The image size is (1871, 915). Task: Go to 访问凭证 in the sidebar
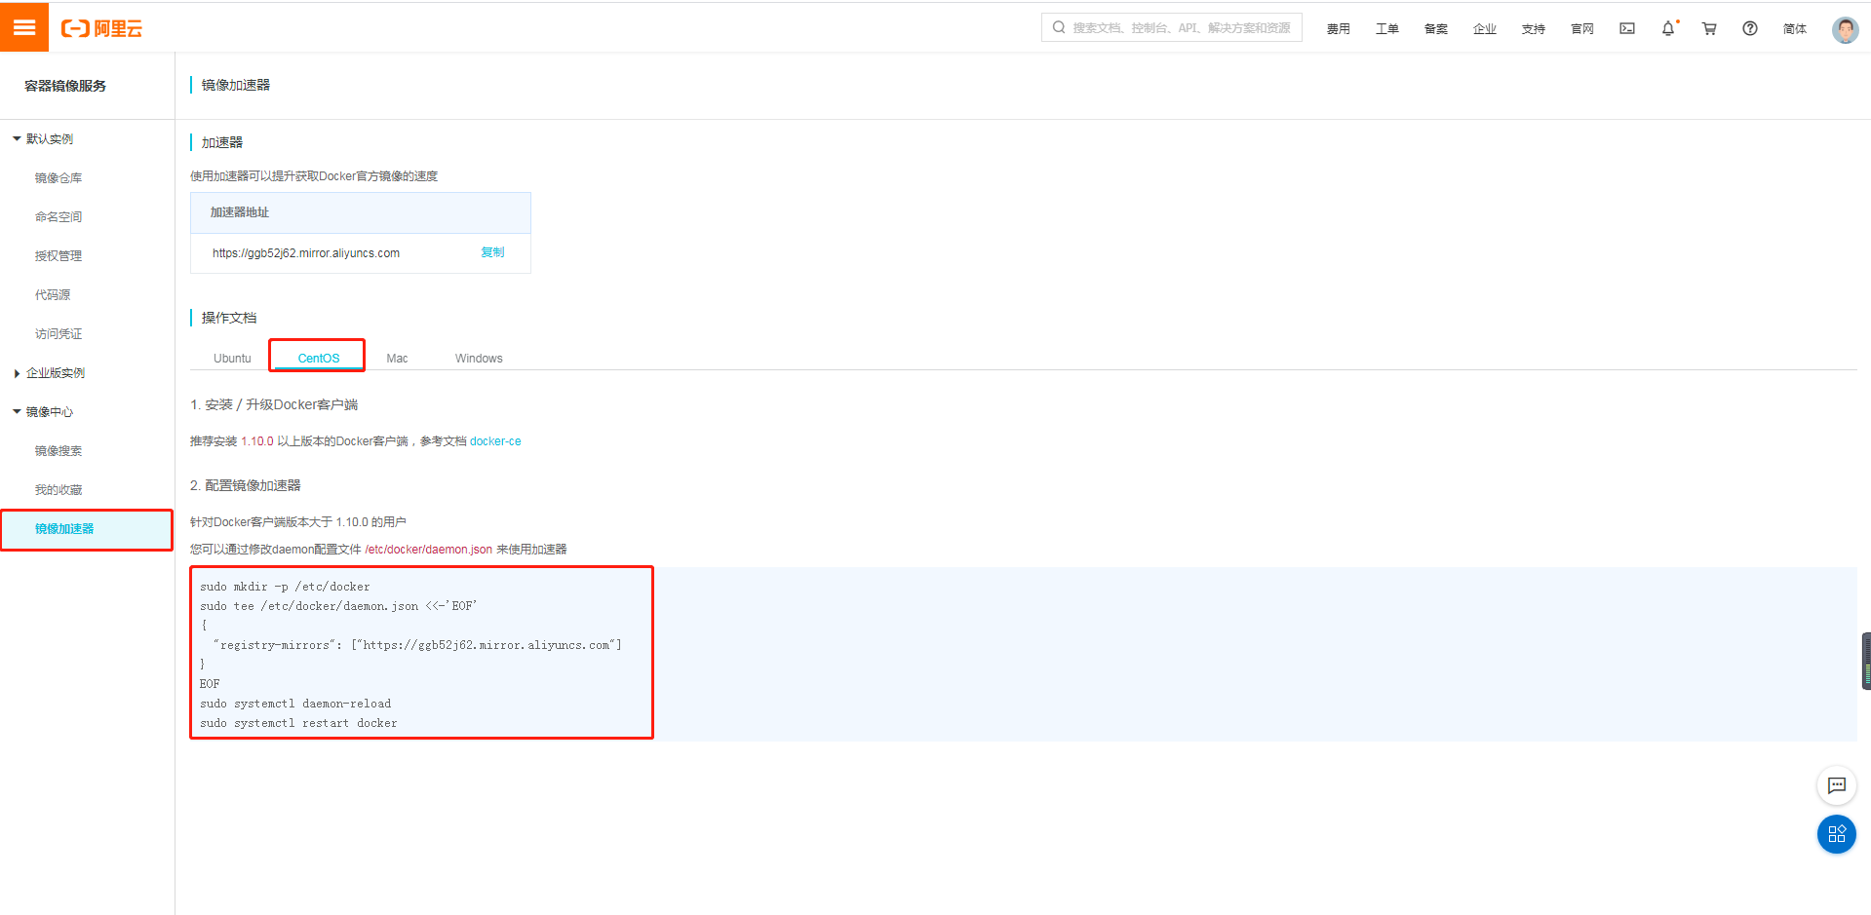pyautogui.click(x=58, y=334)
